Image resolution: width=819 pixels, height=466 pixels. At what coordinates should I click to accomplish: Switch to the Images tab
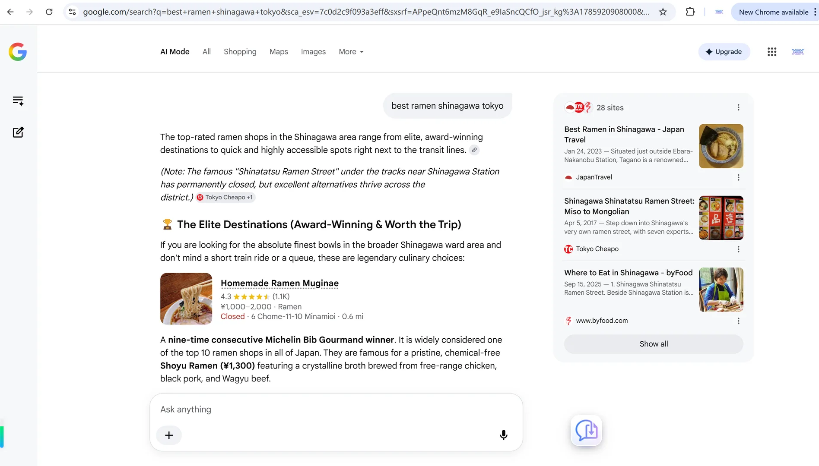(x=313, y=52)
